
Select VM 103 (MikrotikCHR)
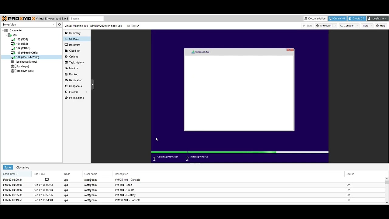click(27, 53)
